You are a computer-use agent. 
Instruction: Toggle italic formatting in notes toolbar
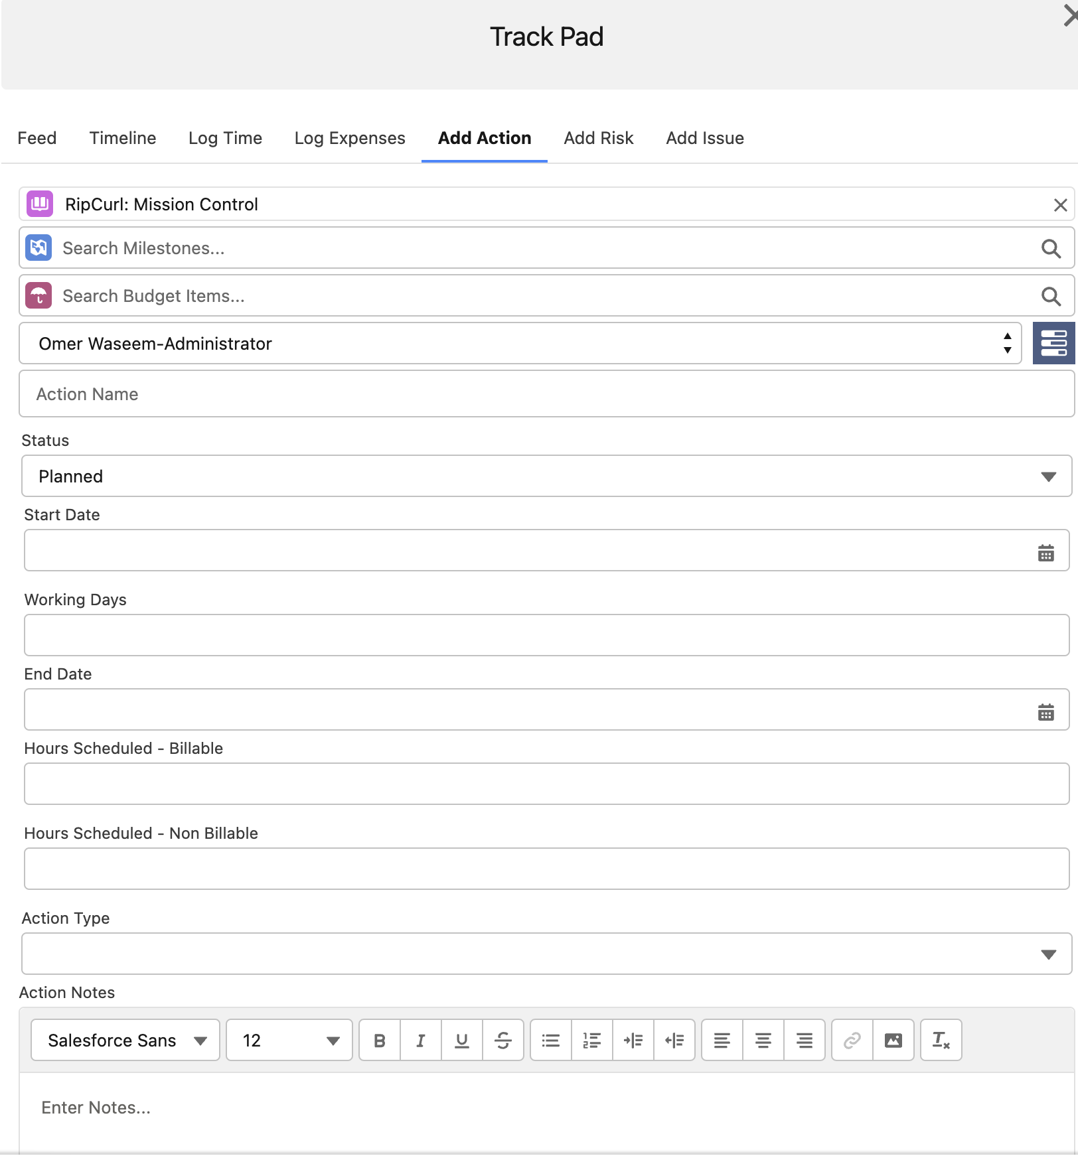coord(421,1041)
